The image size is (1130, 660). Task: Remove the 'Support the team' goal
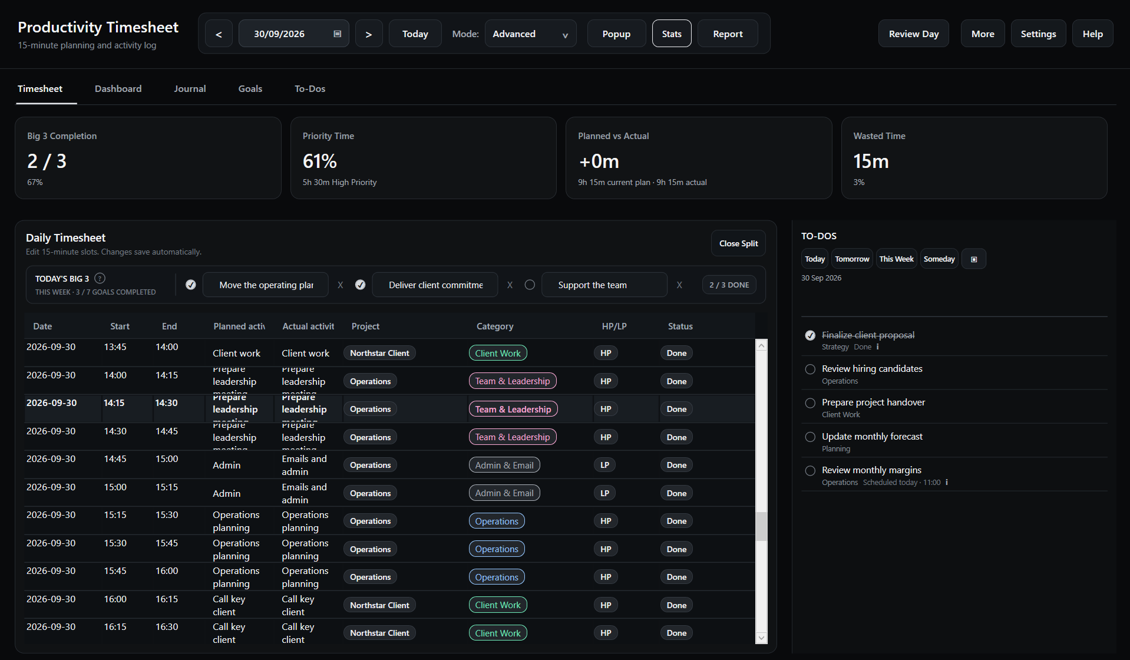[x=679, y=285]
